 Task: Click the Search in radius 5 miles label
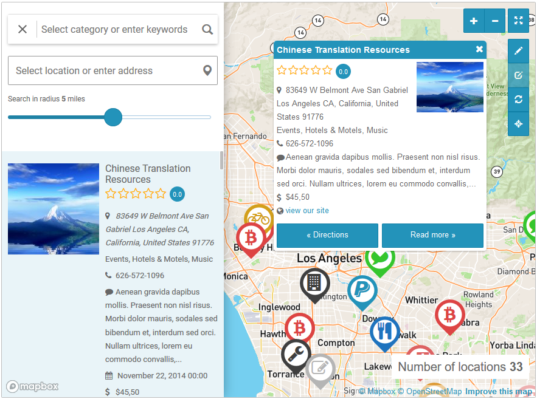(x=47, y=99)
